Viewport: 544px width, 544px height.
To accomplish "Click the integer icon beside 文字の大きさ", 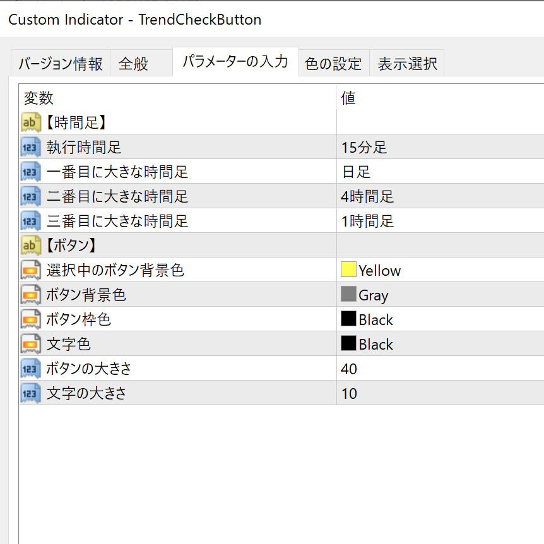I will point(31,393).
